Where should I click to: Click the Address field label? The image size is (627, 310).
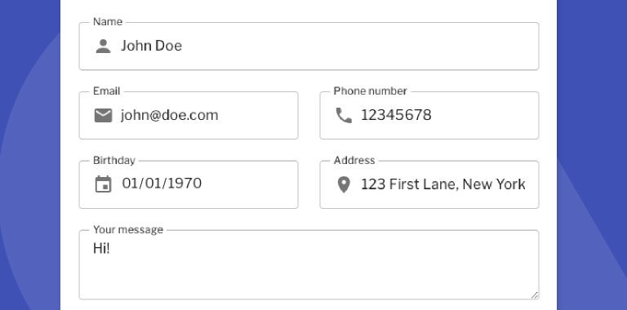coord(354,160)
